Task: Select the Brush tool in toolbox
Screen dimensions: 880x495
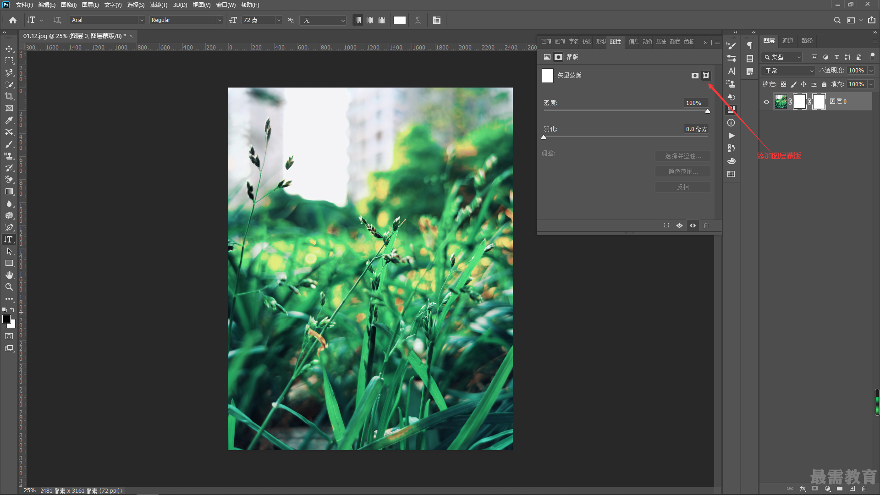Action: click(x=9, y=144)
